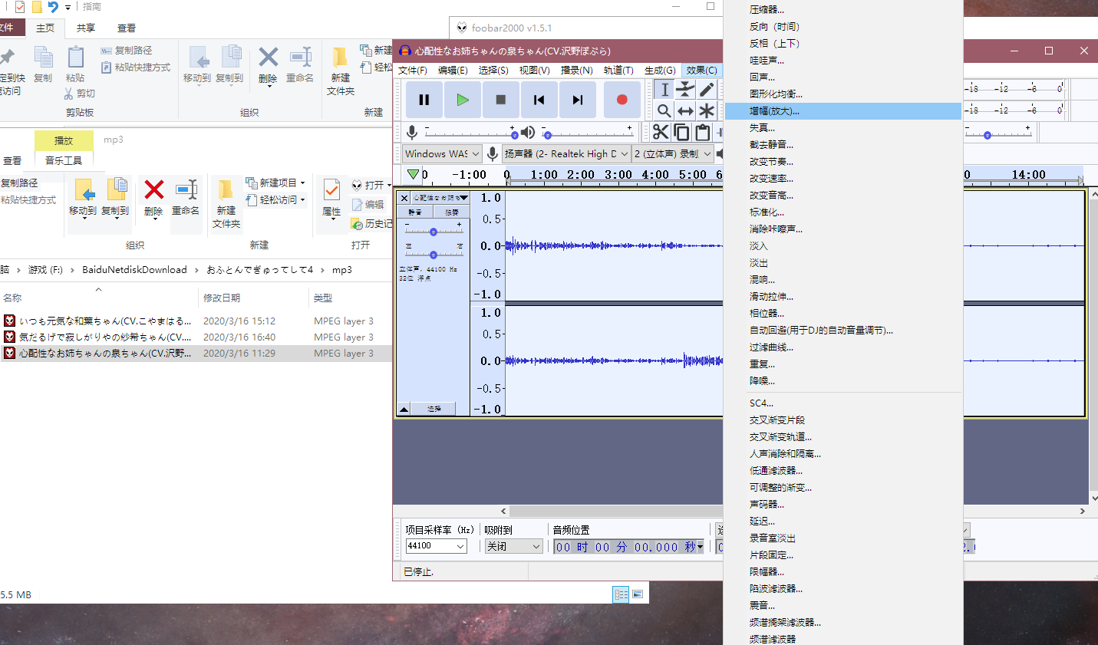Open Audacity 生成(G) menu
Viewport: 1098px width, 645px height.
click(x=660, y=70)
